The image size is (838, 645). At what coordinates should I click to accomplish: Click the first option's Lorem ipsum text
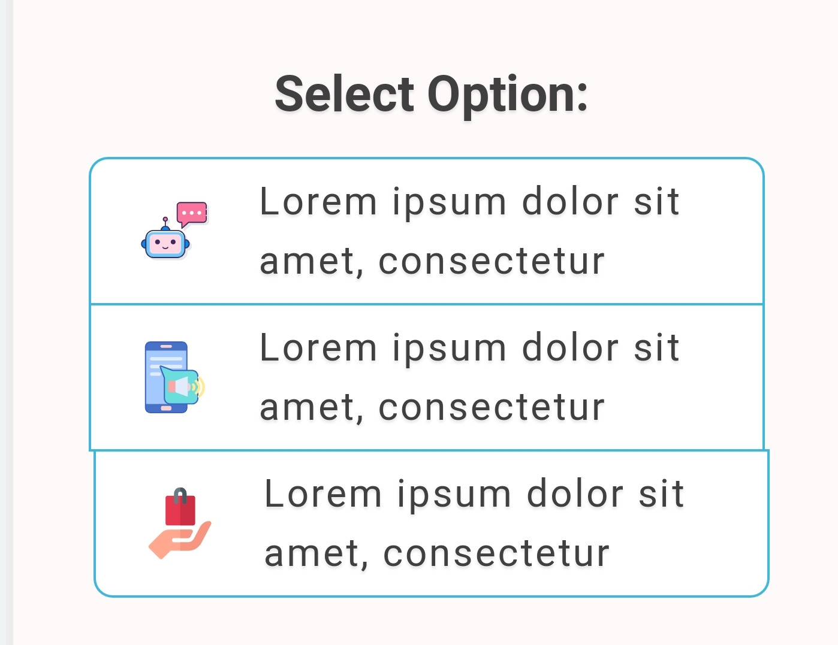pyautogui.click(x=469, y=202)
